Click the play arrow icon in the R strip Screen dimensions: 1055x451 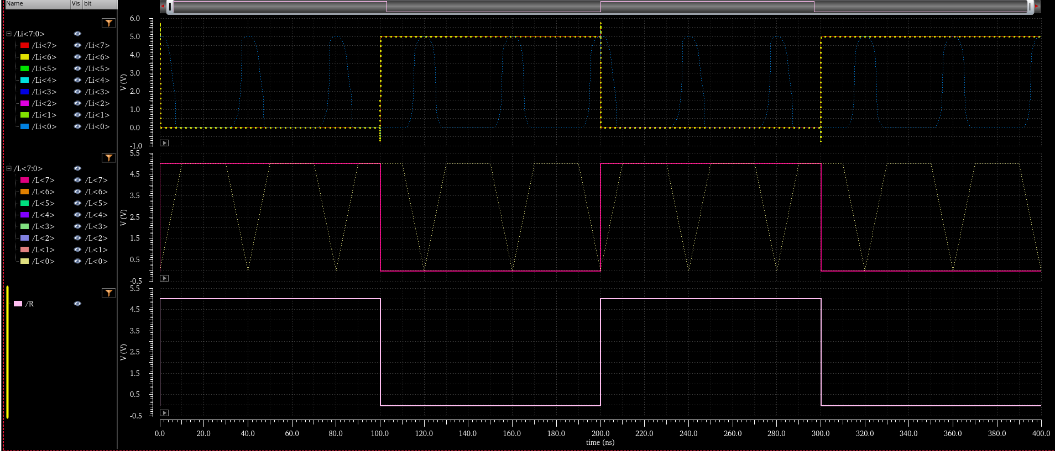click(164, 413)
